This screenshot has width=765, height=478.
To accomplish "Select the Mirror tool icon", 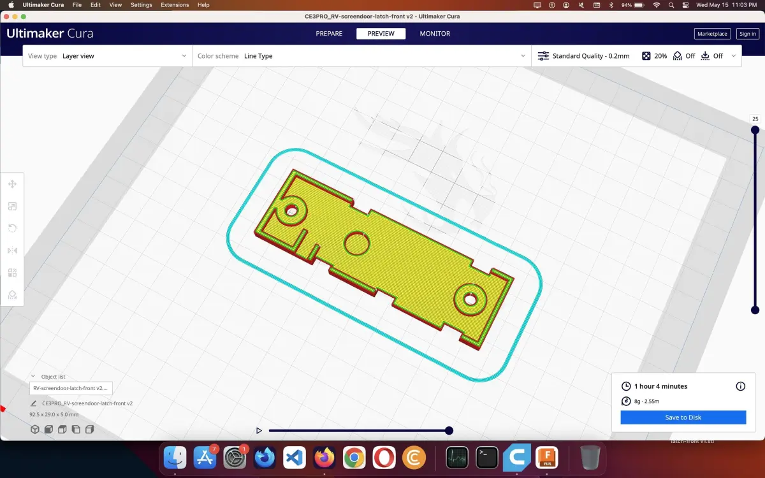I will [12, 250].
